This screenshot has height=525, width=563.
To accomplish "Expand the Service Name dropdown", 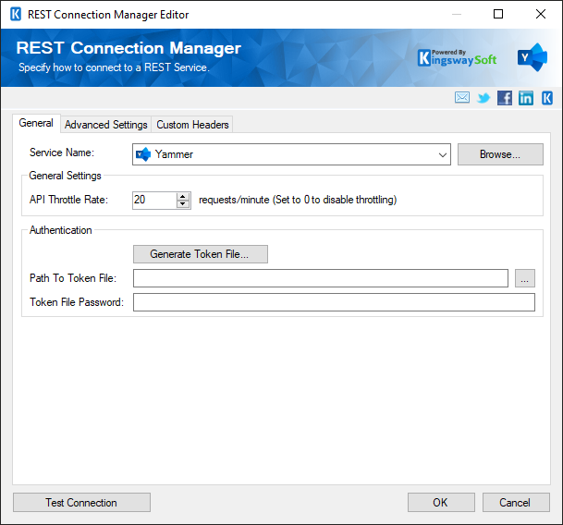I will click(442, 154).
